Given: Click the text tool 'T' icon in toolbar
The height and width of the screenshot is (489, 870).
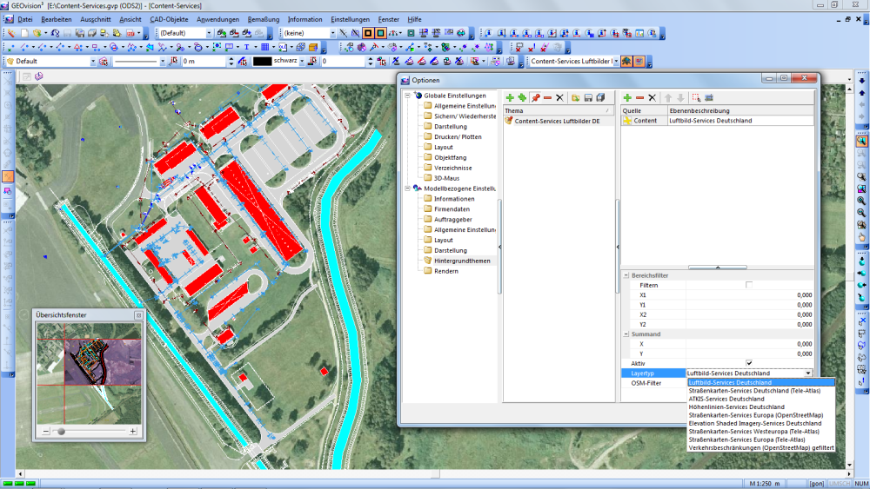Looking at the screenshot, I should pos(246,48).
